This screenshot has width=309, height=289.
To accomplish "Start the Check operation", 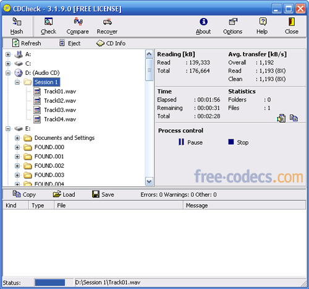I will coord(48,26).
